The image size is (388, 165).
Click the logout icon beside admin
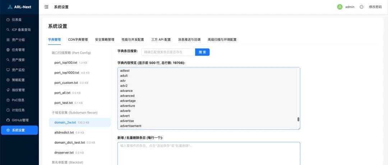coord(361,7)
